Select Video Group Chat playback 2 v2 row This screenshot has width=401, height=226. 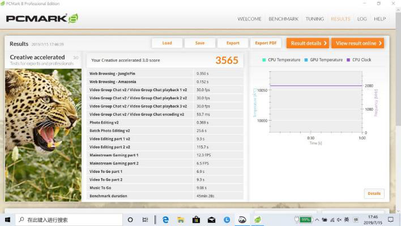click(x=165, y=98)
